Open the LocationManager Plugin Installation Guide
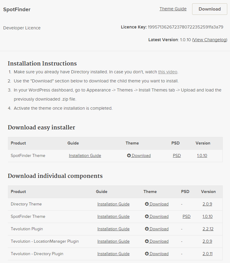This screenshot has height=263, width=230. 113,241
